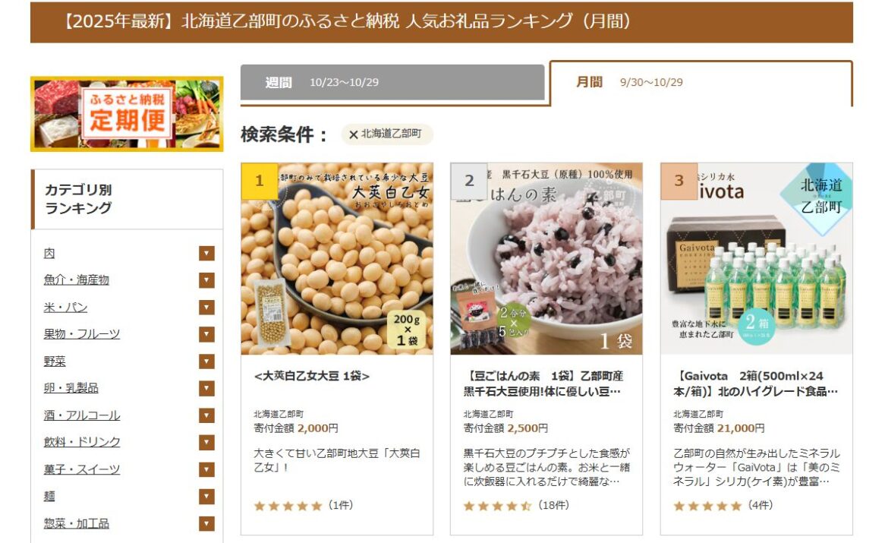Image resolution: width=888 pixels, height=543 pixels.
Task: Click the 野菜 arrow icon
Action: pos(206,361)
